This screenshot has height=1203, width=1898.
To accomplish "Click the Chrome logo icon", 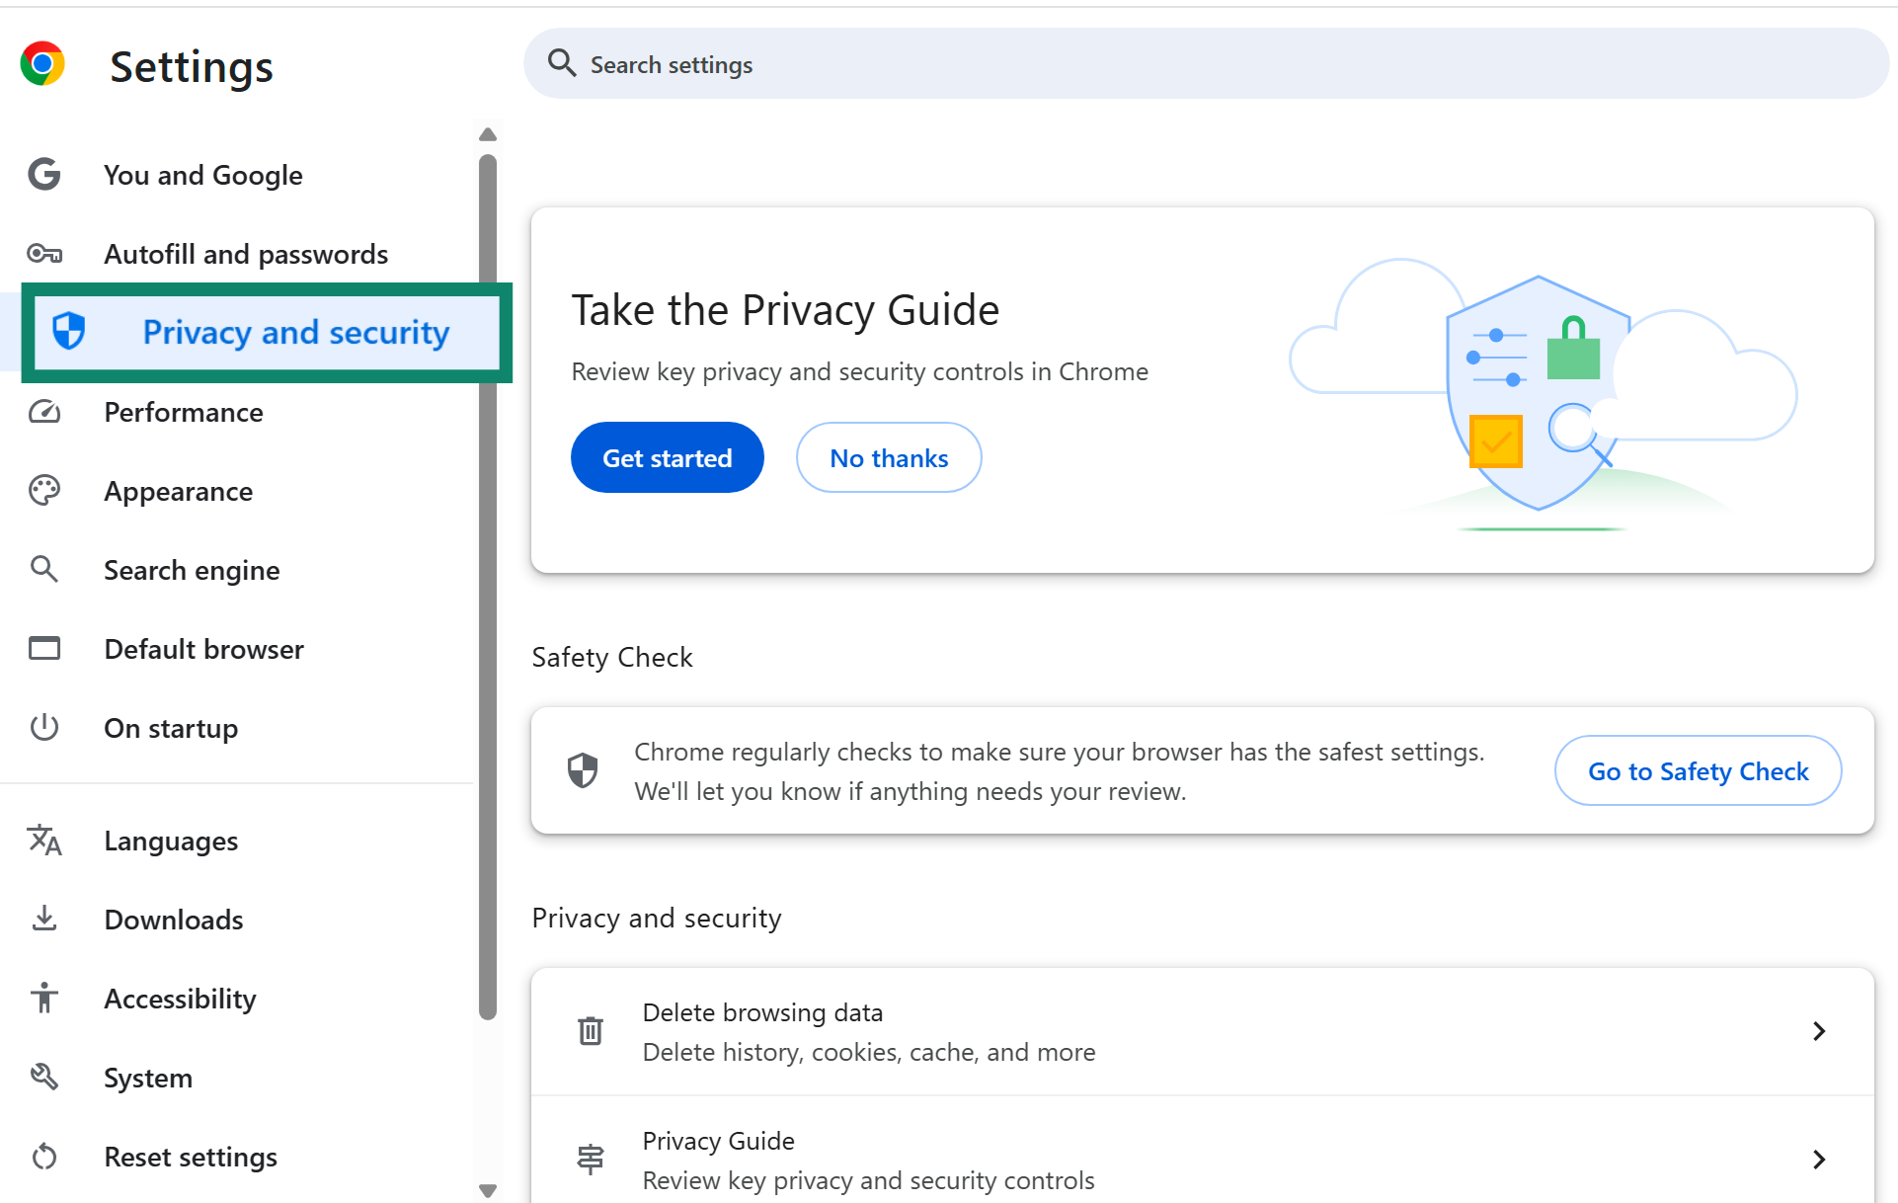I will (41, 63).
